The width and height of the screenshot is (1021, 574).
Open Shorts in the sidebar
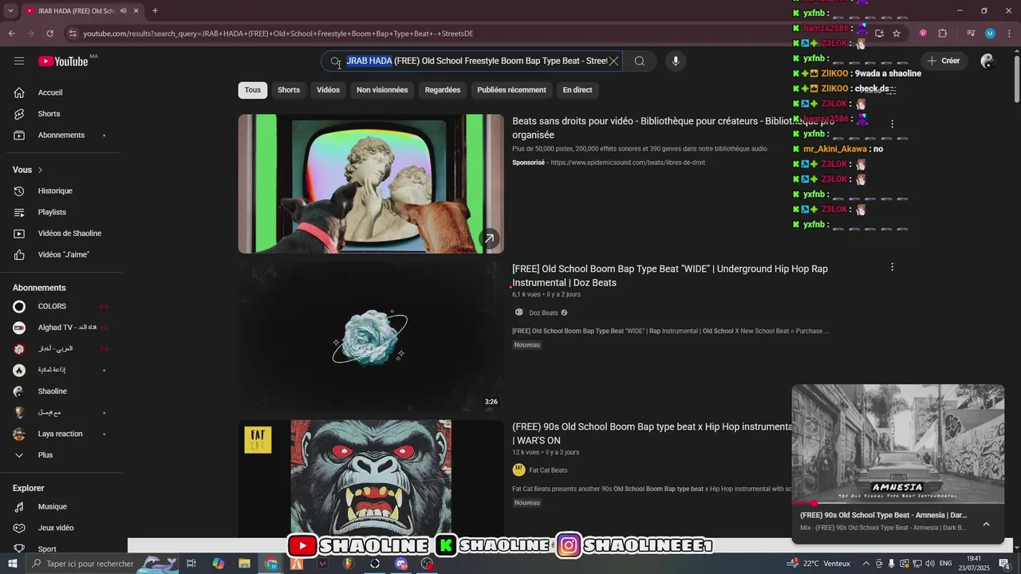61,114
